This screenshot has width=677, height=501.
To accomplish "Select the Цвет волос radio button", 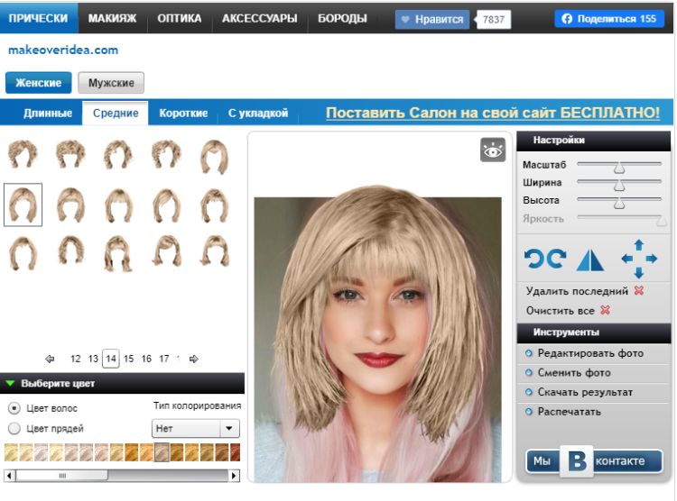I will (x=14, y=408).
